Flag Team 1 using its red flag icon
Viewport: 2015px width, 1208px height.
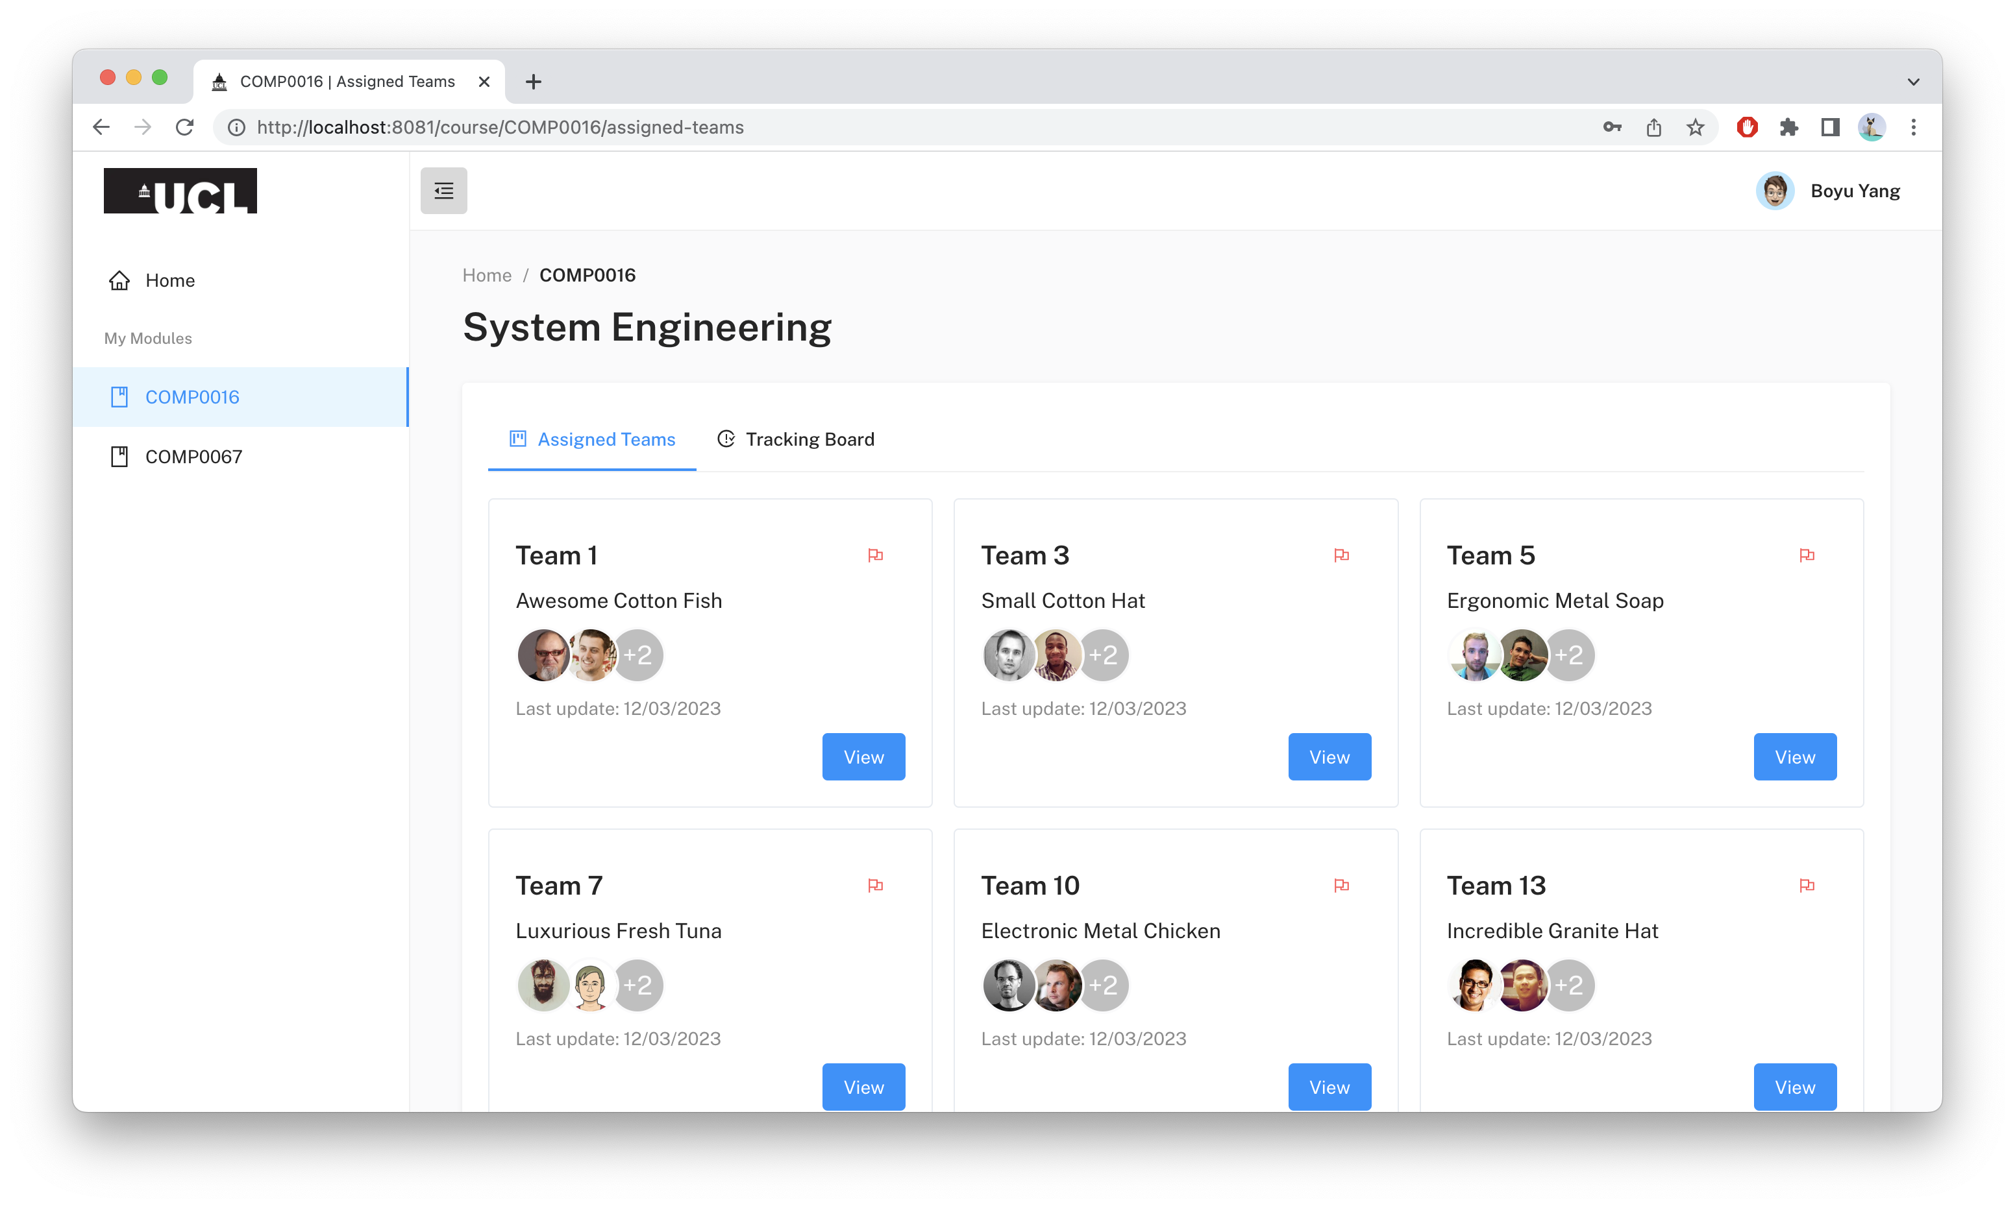[876, 555]
